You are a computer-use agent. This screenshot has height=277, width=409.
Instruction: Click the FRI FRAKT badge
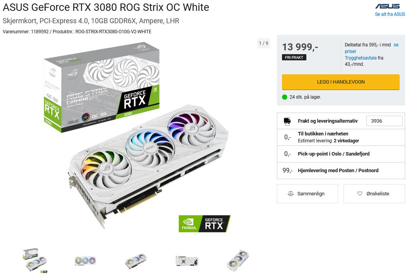pos(294,57)
